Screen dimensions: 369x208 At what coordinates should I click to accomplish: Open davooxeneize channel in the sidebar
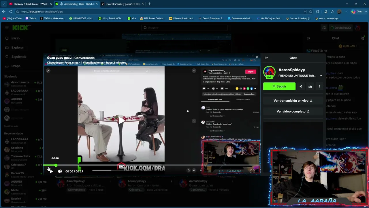pyautogui.click(x=23, y=84)
